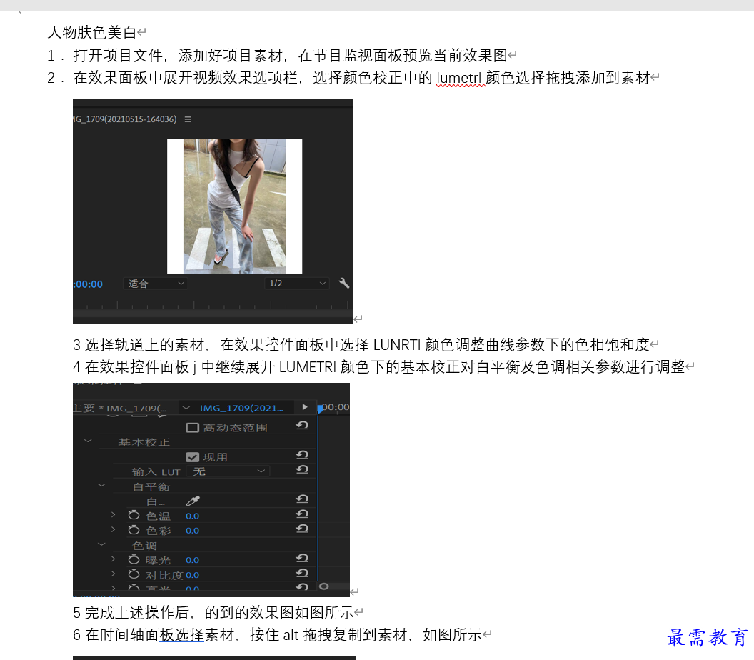
Task: Click the scroll bar under monitor ruler
Action: point(213,314)
